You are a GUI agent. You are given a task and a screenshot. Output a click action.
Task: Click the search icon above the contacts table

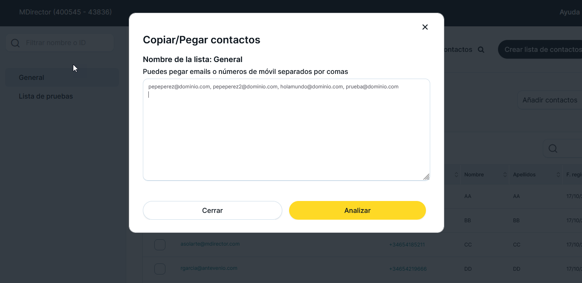[x=553, y=148]
